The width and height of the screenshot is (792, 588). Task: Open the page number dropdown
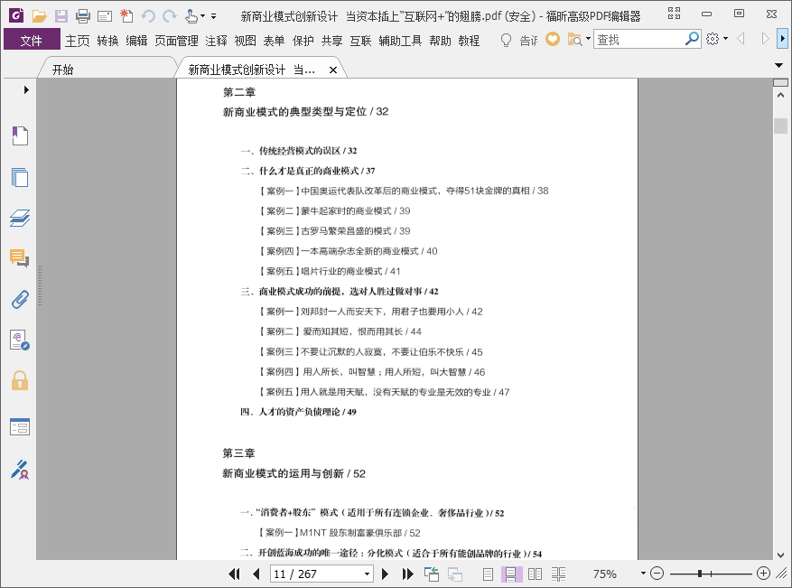click(x=368, y=574)
